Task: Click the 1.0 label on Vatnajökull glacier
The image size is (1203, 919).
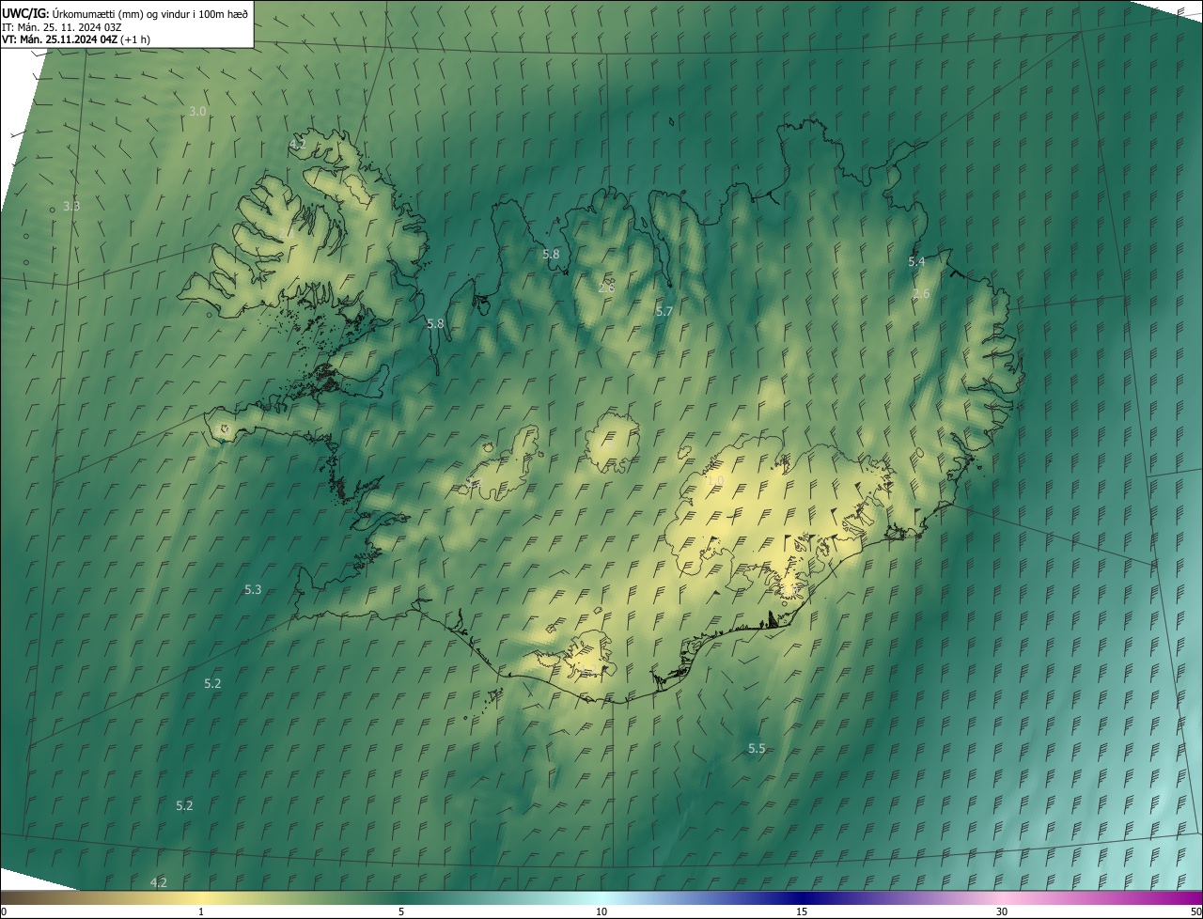Action: [x=714, y=480]
